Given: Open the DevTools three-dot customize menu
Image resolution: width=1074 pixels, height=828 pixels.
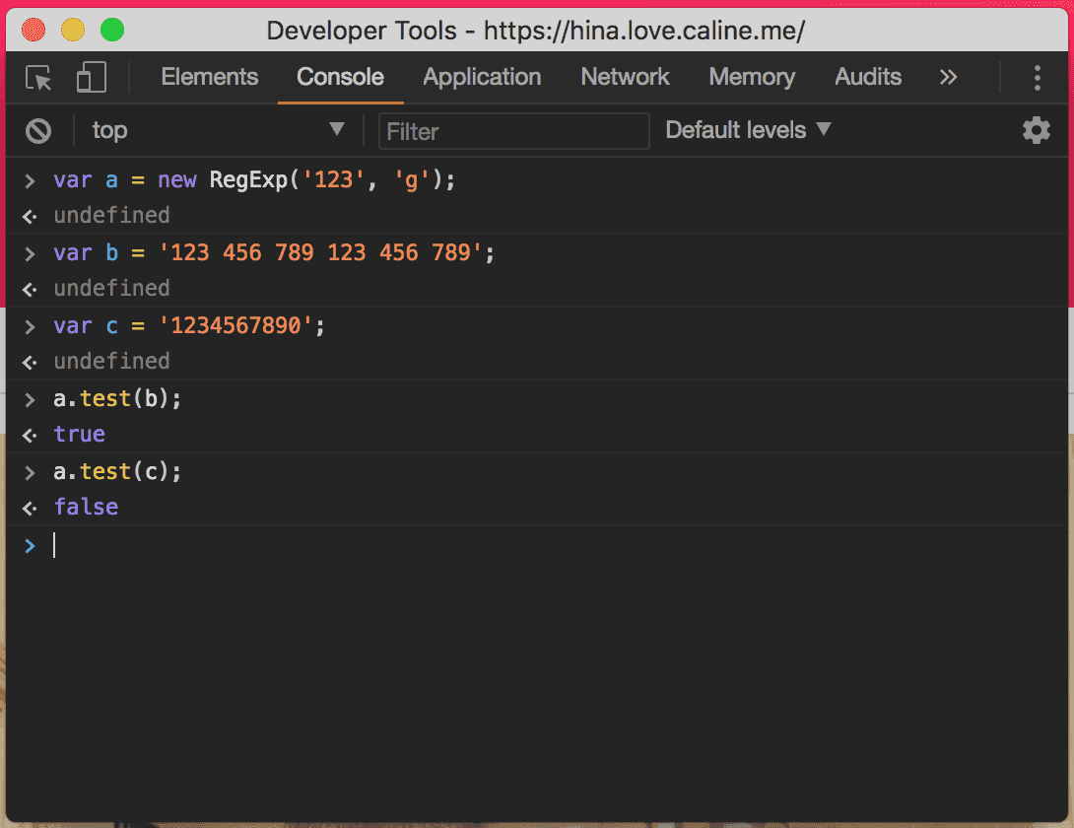Looking at the screenshot, I should point(1037,78).
